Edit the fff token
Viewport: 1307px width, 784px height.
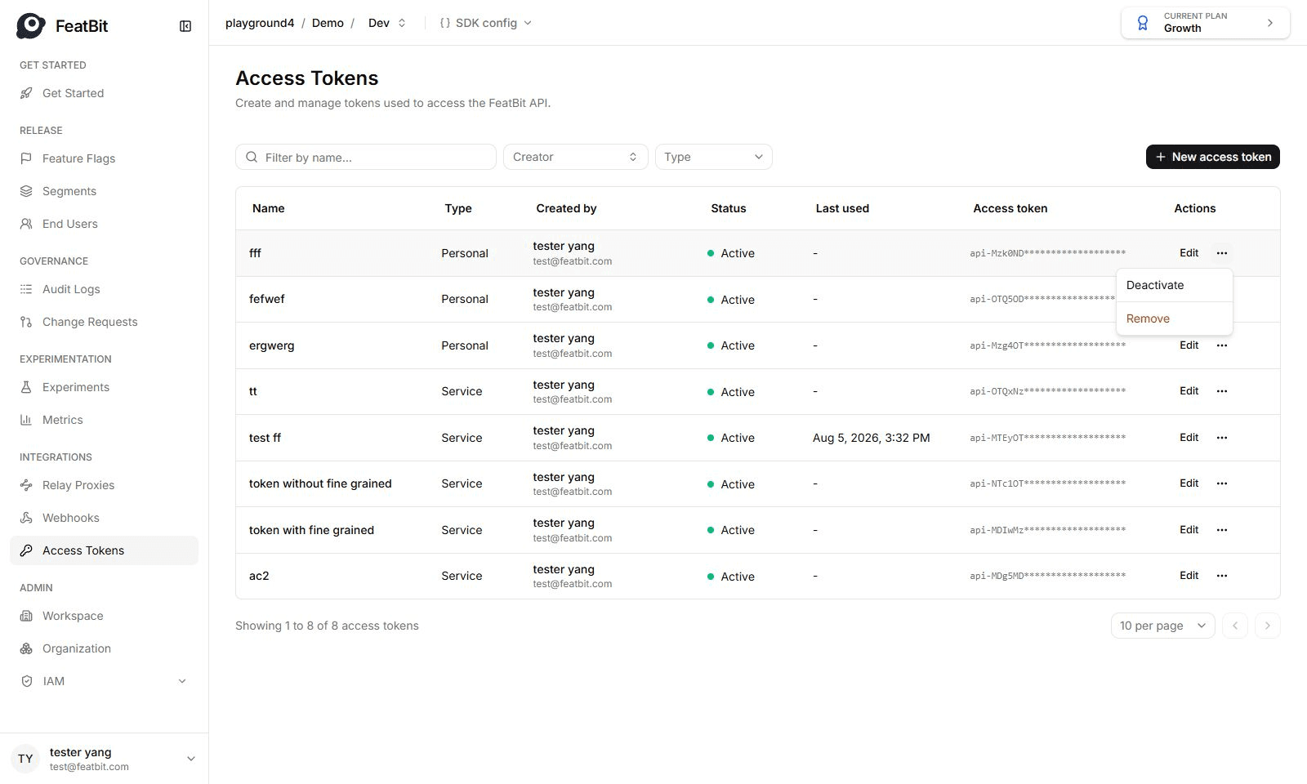point(1189,253)
